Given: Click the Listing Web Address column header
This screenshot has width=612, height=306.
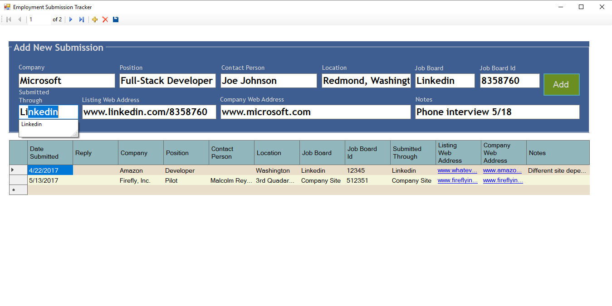Looking at the screenshot, I should tap(458, 153).
